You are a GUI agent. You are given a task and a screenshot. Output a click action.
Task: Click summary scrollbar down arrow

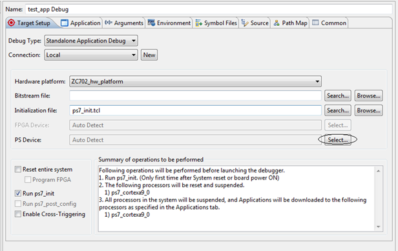click(378, 226)
